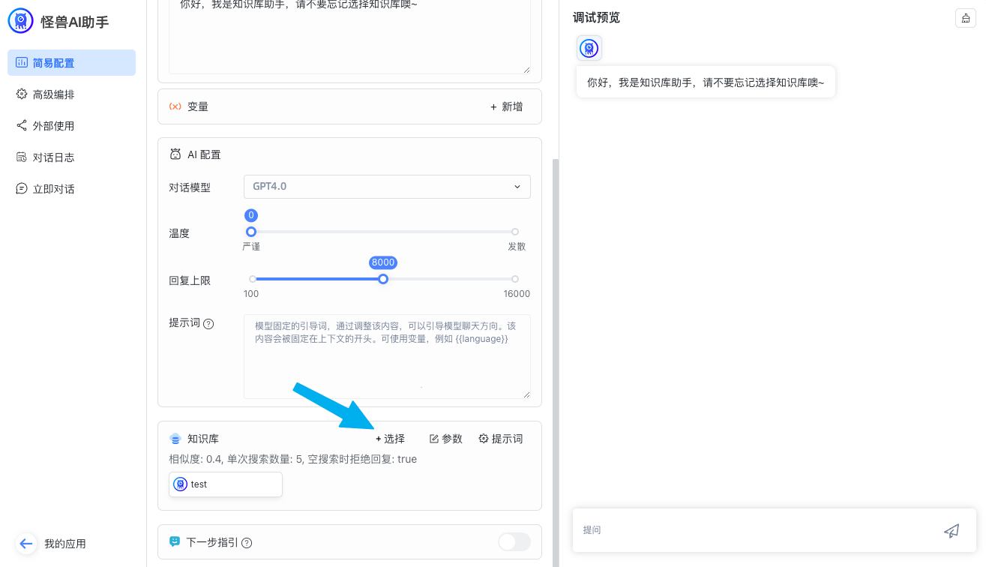Click the 发散 end of temperature slider

pos(515,232)
